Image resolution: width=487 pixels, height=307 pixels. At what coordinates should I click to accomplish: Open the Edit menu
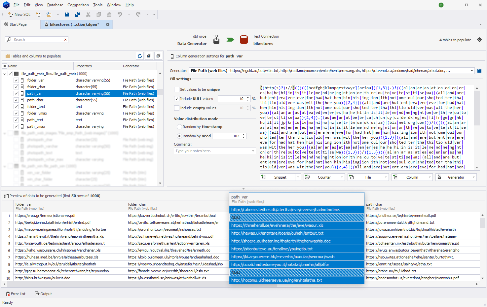pyautogui.click(x=27, y=5)
